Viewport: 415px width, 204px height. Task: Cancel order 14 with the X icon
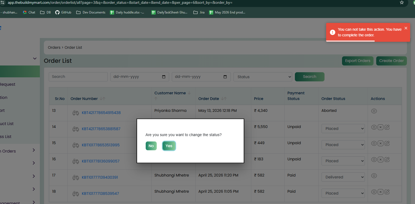pyautogui.click(x=380, y=127)
